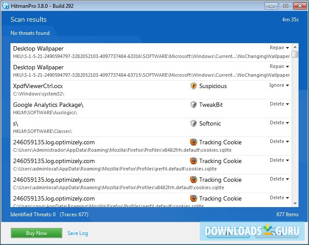Click the HKLM\SOFTWARE\Auslogics\ path
Screen dimensions: 309x245
pos(45,112)
